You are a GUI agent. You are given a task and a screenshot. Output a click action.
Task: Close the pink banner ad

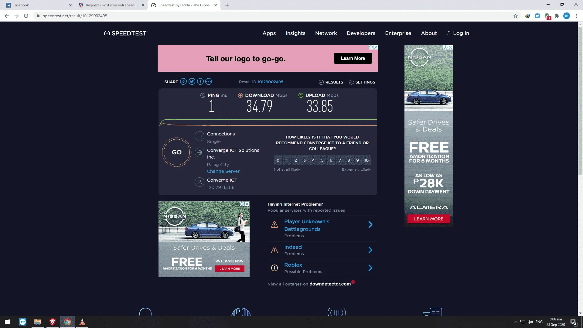click(376, 47)
